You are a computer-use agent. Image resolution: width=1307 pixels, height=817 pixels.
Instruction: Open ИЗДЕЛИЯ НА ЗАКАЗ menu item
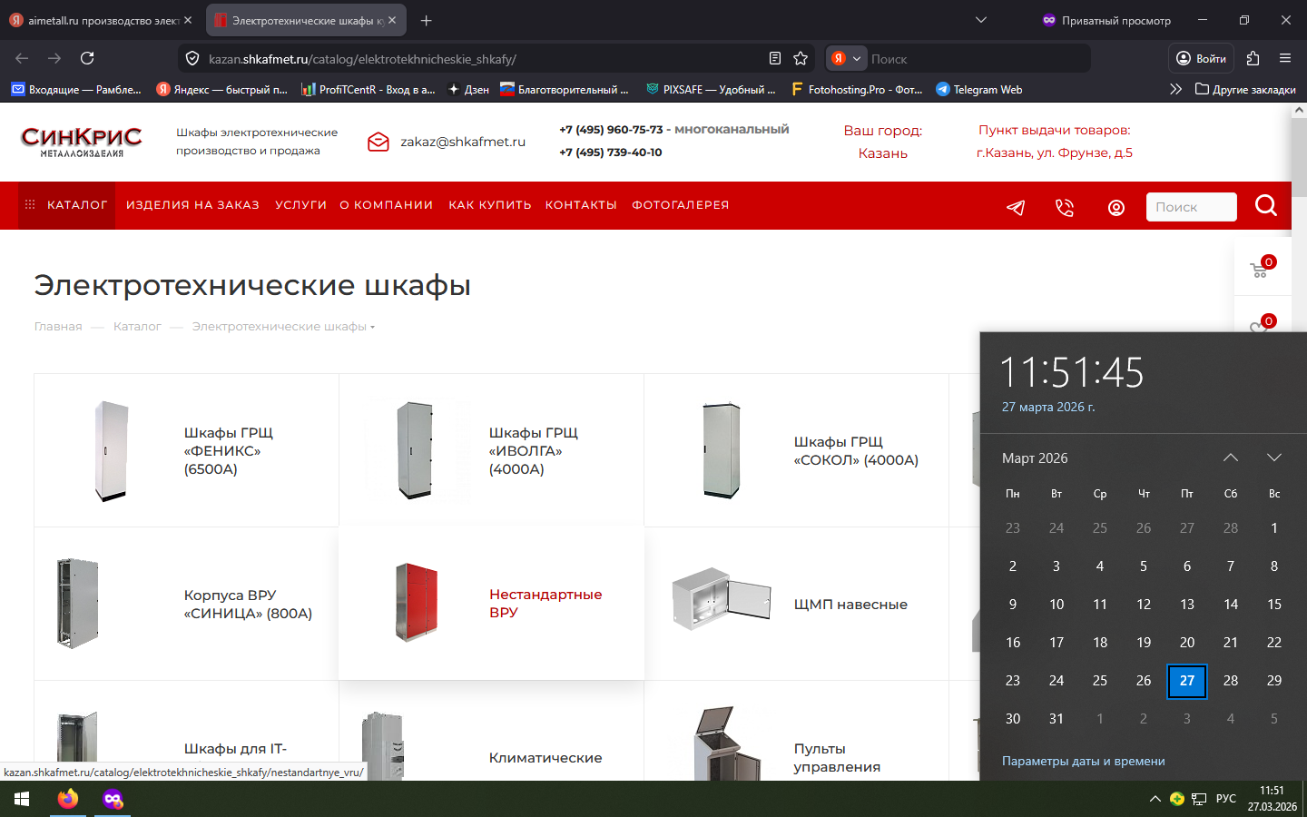click(x=192, y=205)
